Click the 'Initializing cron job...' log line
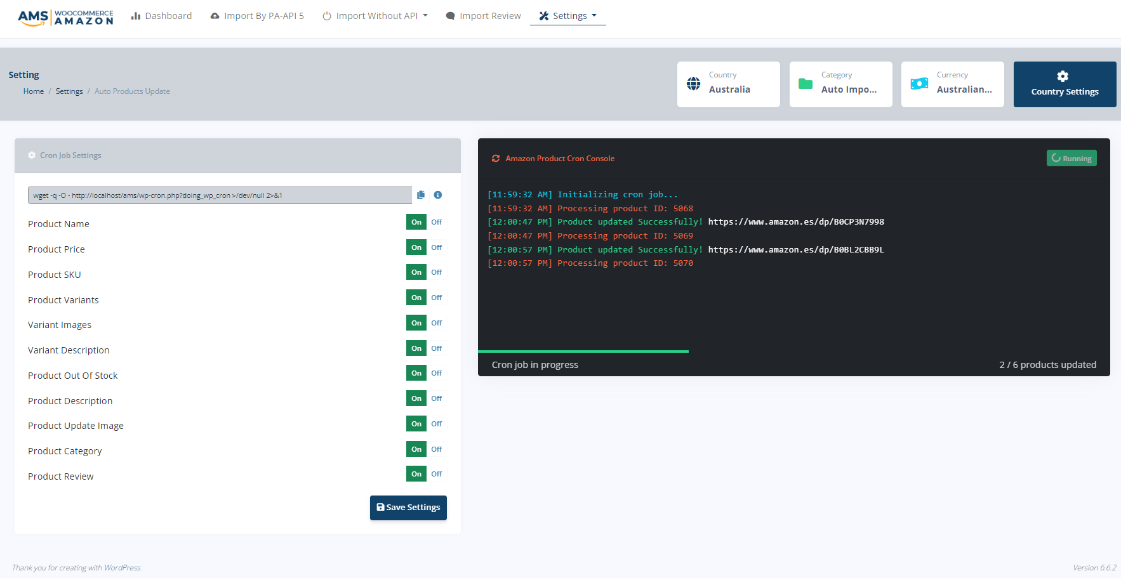This screenshot has width=1121, height=578. pos(583,195)
